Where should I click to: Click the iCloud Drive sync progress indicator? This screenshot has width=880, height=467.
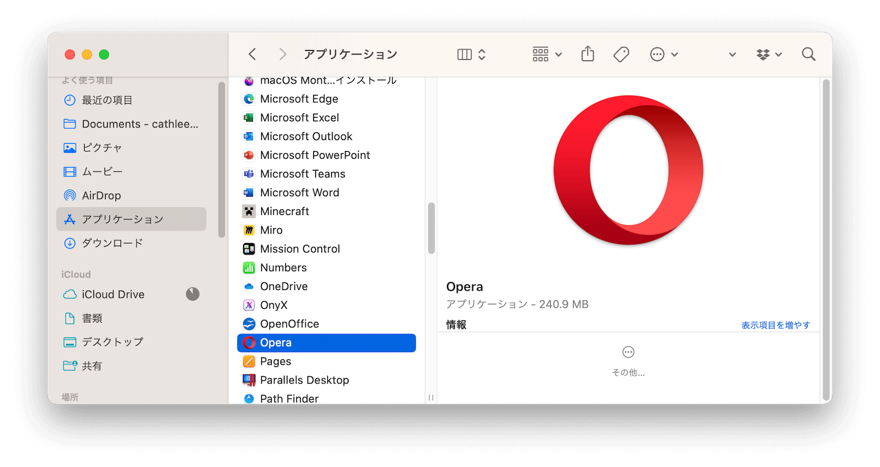click(193, 294)
